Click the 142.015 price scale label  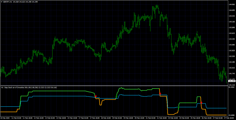pos(232,68)
